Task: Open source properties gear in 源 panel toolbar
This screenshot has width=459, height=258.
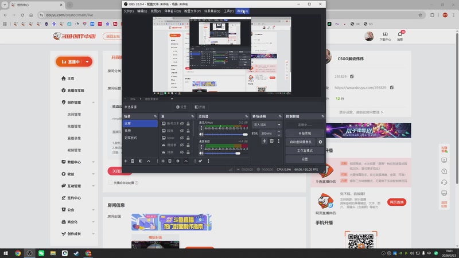Action: [178, 161]
